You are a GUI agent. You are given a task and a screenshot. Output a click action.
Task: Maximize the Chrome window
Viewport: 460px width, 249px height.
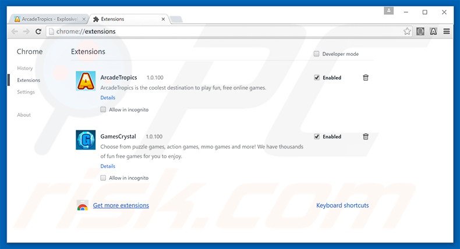pyautogui.click(x=425, y=12)
